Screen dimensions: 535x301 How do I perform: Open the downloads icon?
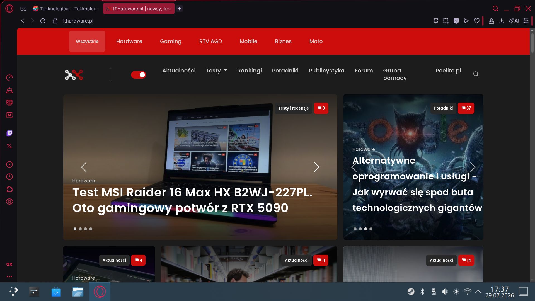[501, 21]
